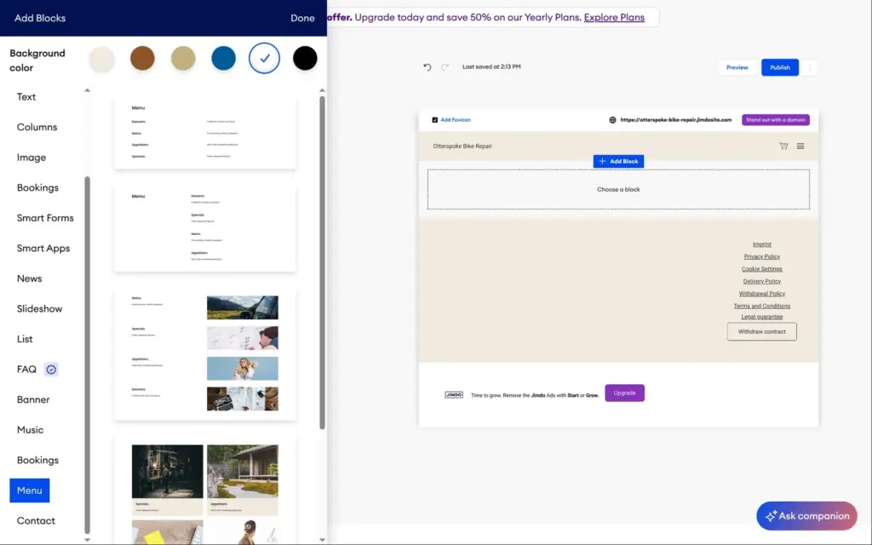Click the badge icon next to FAQ
Screen dimensions: 872x545
coord(51,370)
